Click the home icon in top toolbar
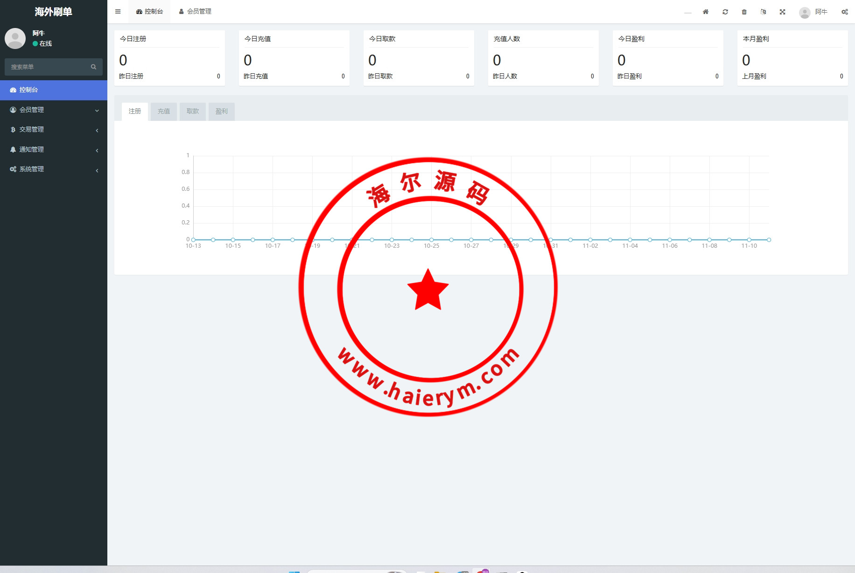Image resolution: width=855 pixels, height=573 pixels. point(706,12)
